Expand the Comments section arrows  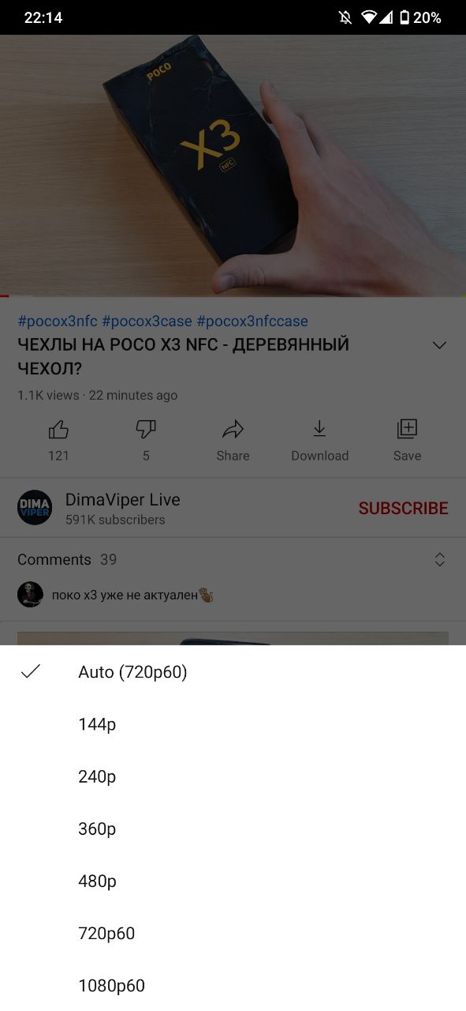click(x=440, y=559)
